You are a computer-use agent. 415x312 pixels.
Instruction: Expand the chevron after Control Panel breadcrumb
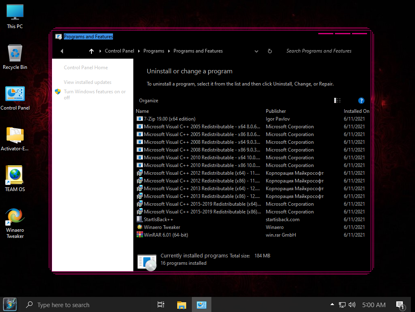139,51
